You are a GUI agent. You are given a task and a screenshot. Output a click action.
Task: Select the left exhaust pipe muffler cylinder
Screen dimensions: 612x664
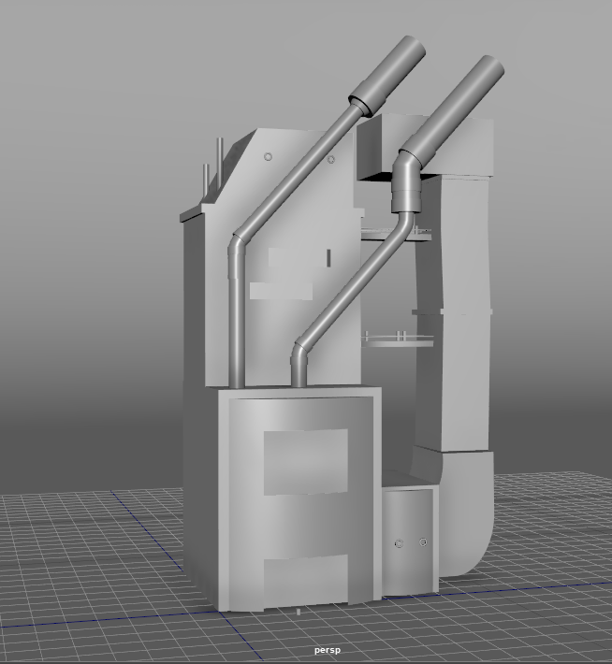point(386,76)
